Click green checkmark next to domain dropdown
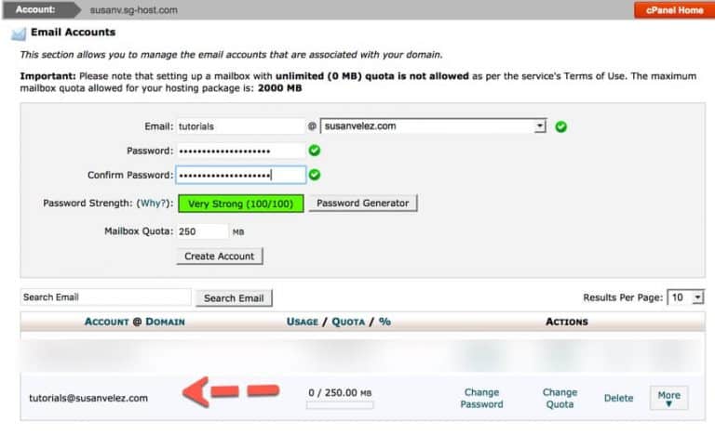 pos(560,126)
